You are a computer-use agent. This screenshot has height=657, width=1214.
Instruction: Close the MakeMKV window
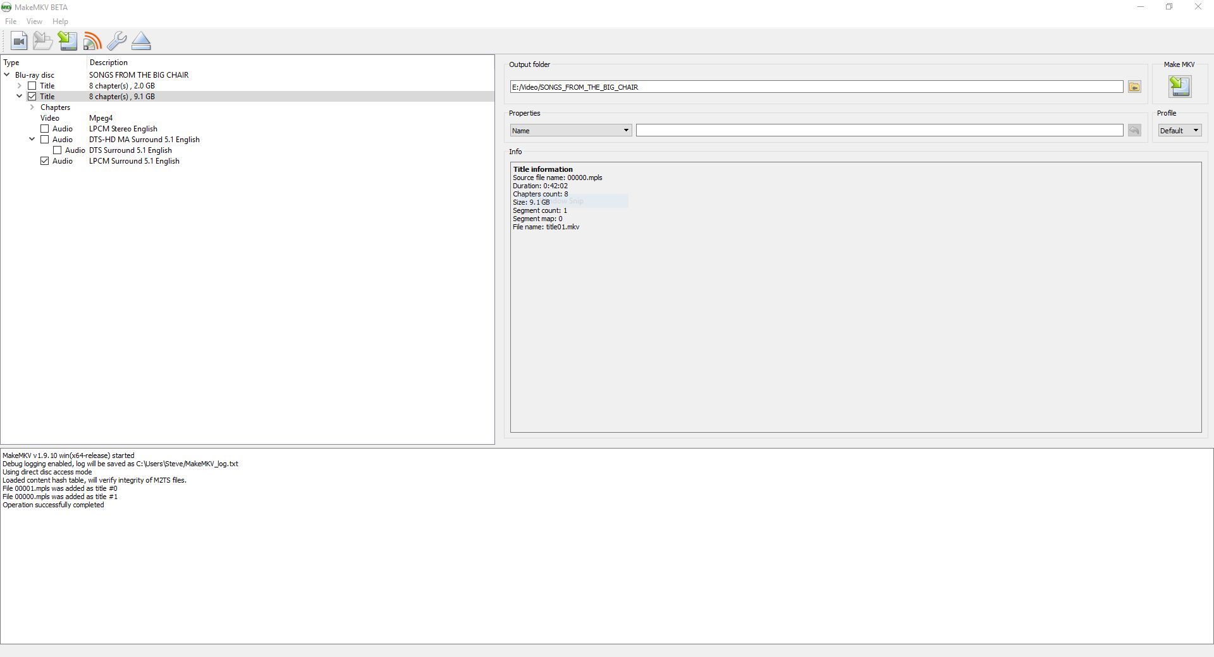1198,7
